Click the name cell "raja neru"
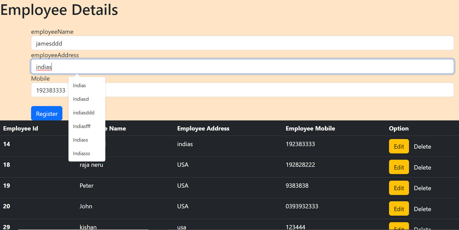The height and width of the screenshot is (230, 459). [x=91, y=165]
